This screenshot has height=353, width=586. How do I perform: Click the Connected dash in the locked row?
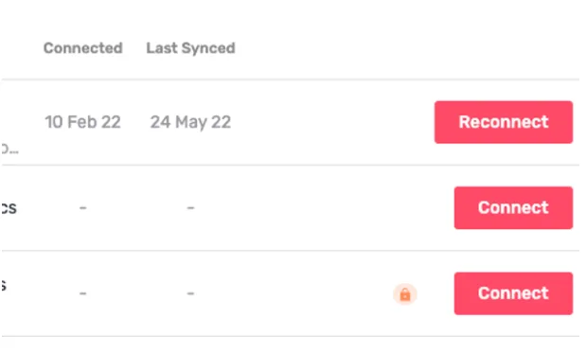[x=83, y=293]
